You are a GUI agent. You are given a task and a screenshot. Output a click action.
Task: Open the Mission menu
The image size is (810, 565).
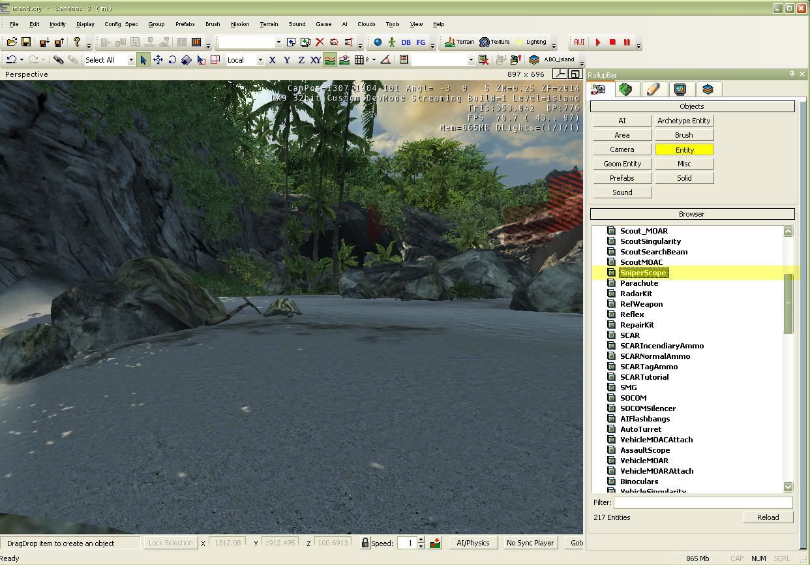(x=239, y=24)
